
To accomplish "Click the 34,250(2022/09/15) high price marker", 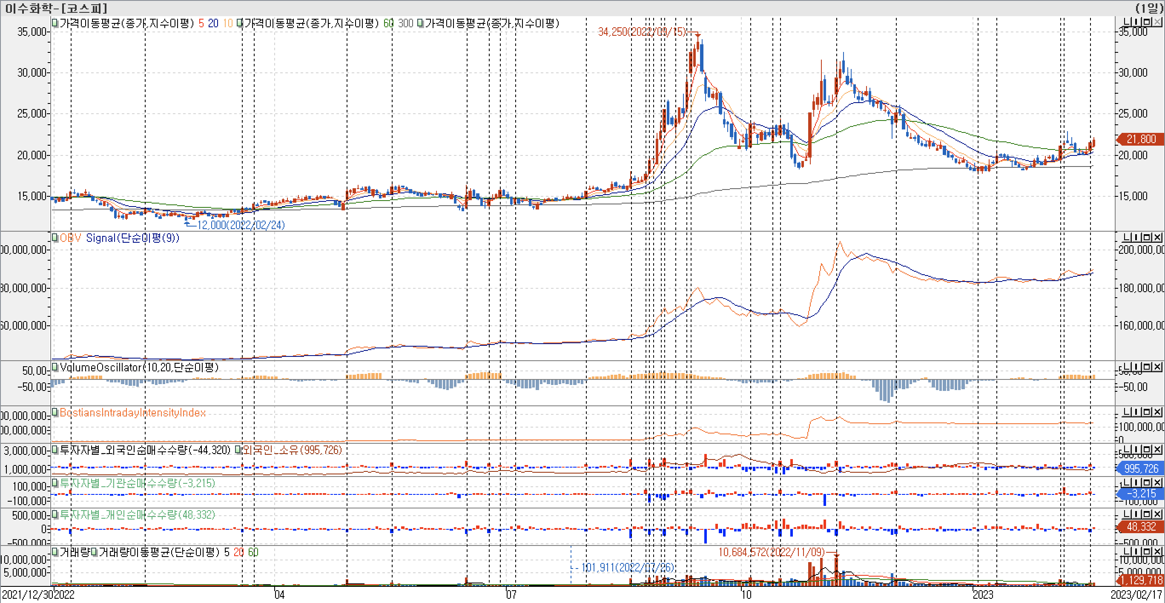I will (642, 32).
